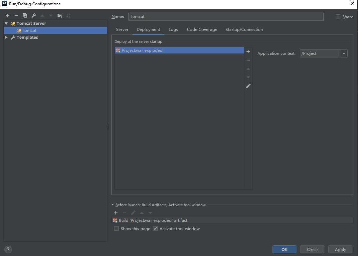This screenshot has height=256, width=358.
Task: Add a new run configuration
Action: (8, 16)
